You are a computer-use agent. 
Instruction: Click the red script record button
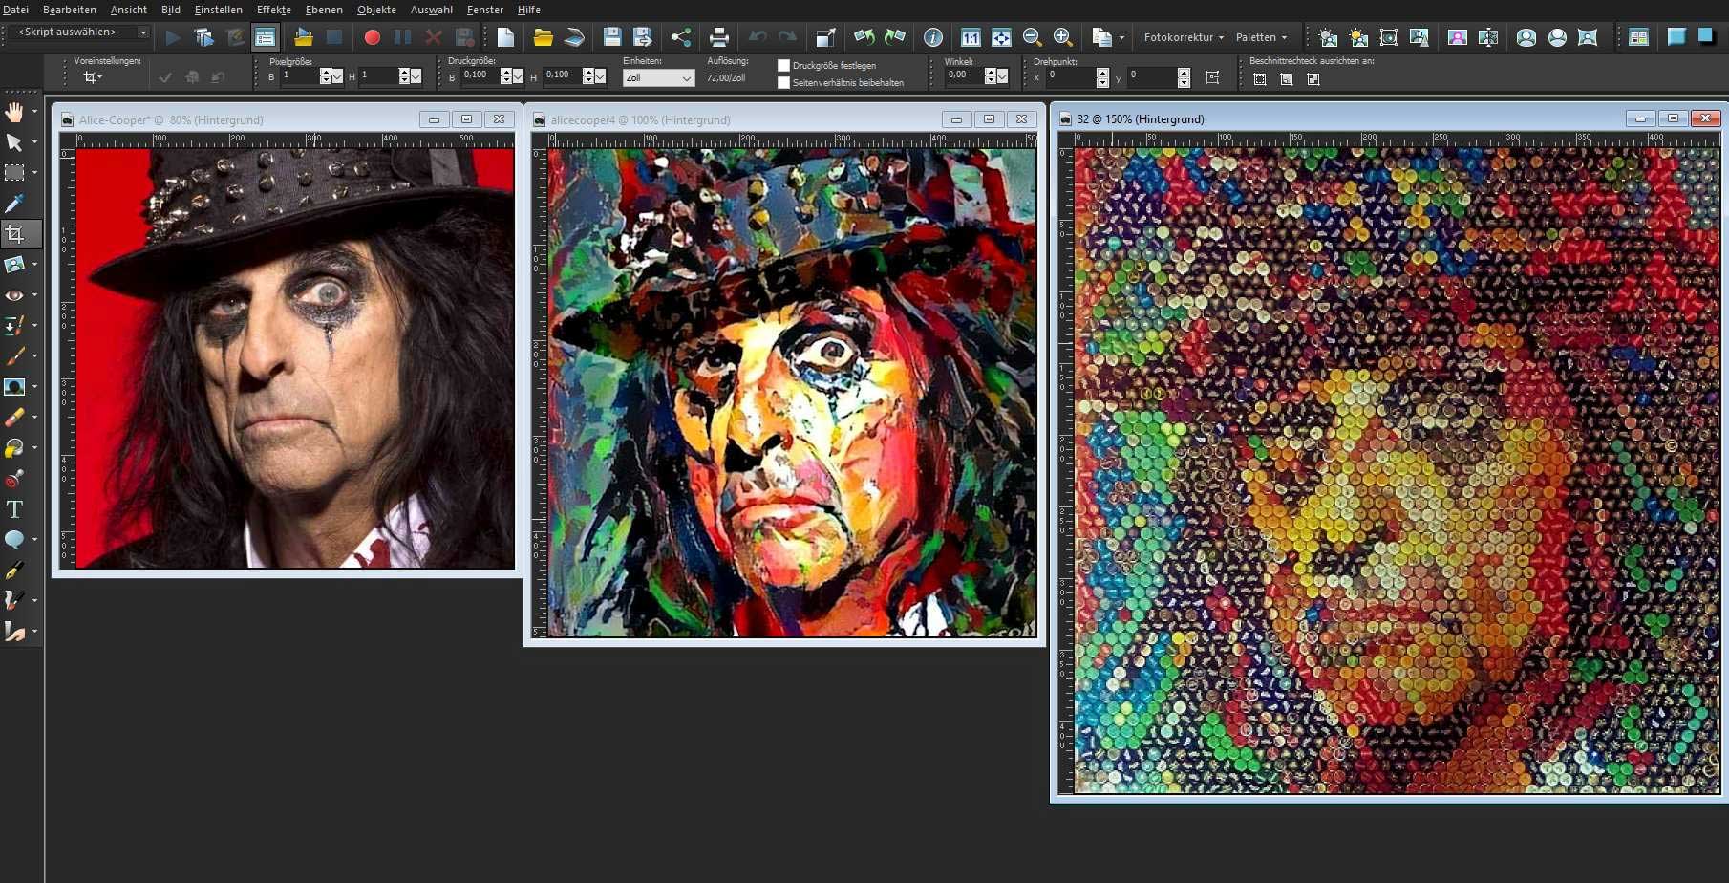[x=372, y=37]
